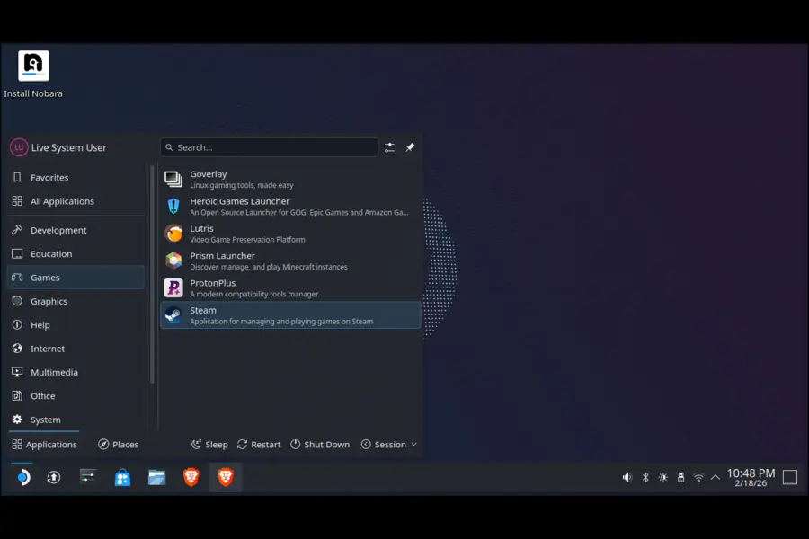
Task: Open the Session dropdown menu
Action: pos(388,444)
